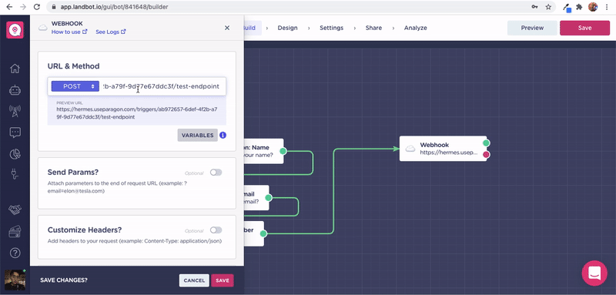Switch to the Settings tab

(331, 28)
